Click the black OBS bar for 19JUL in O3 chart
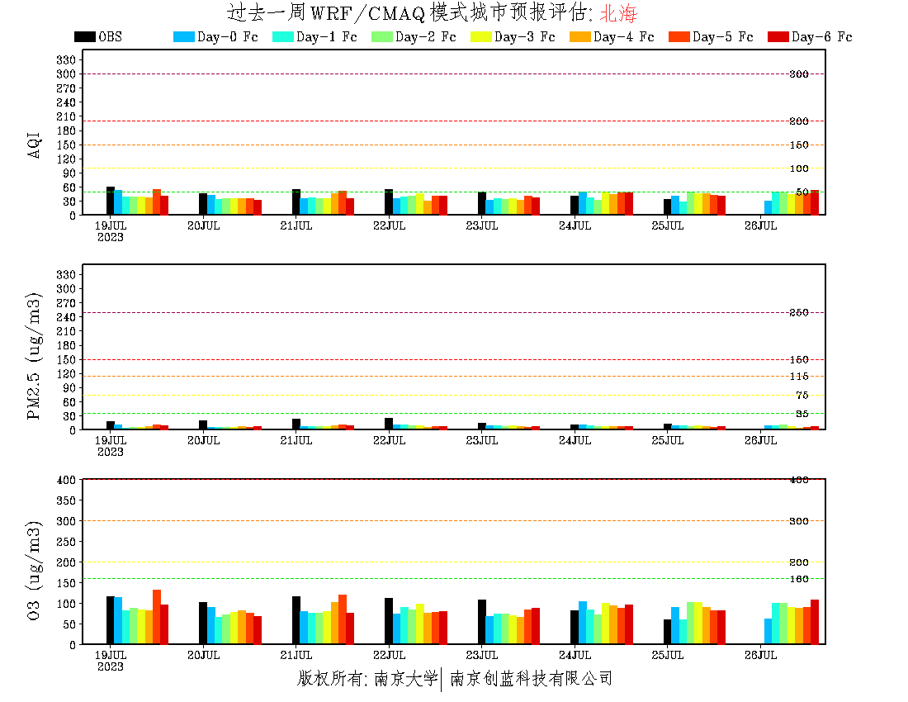The width and height of the screenshot is (908, 702). [110, 620]
